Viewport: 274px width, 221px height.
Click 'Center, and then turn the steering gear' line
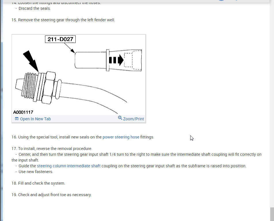pos(136,157)
